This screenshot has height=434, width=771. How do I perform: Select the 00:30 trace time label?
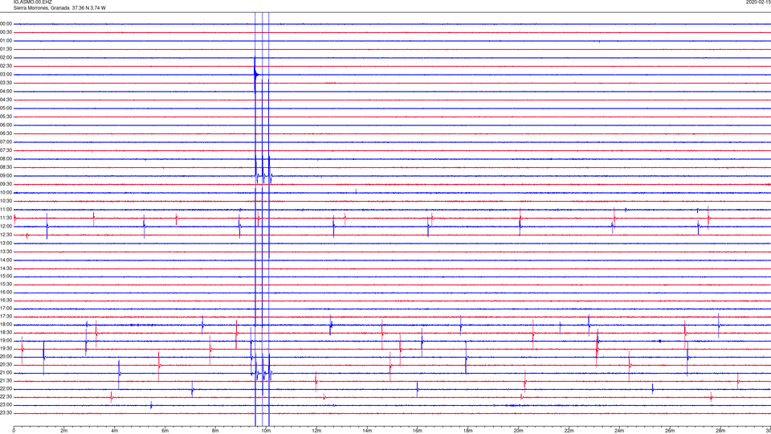tap(6, 32)
